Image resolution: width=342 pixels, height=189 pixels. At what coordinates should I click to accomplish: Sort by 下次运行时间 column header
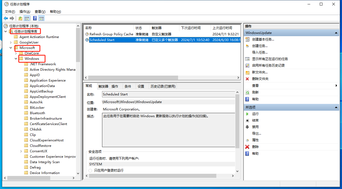(x=195, y=28)
